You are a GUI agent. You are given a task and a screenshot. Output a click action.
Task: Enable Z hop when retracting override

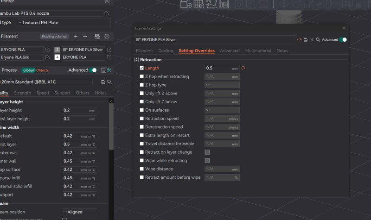point(142,76)
